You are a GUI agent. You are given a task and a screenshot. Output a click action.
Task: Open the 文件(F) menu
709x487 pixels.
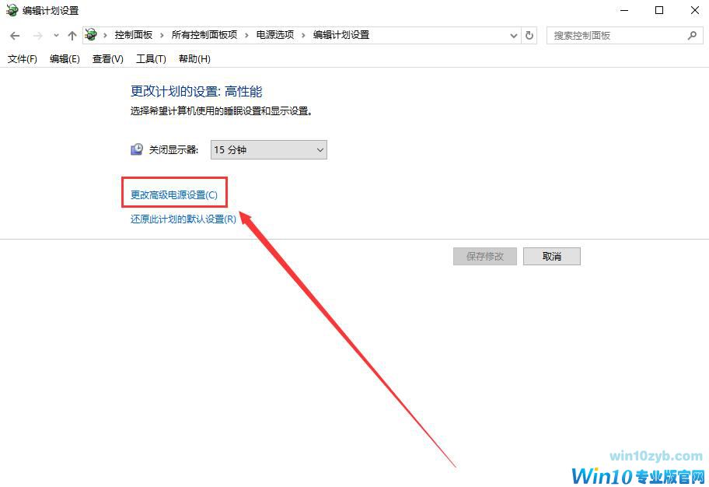pos(22,59)
